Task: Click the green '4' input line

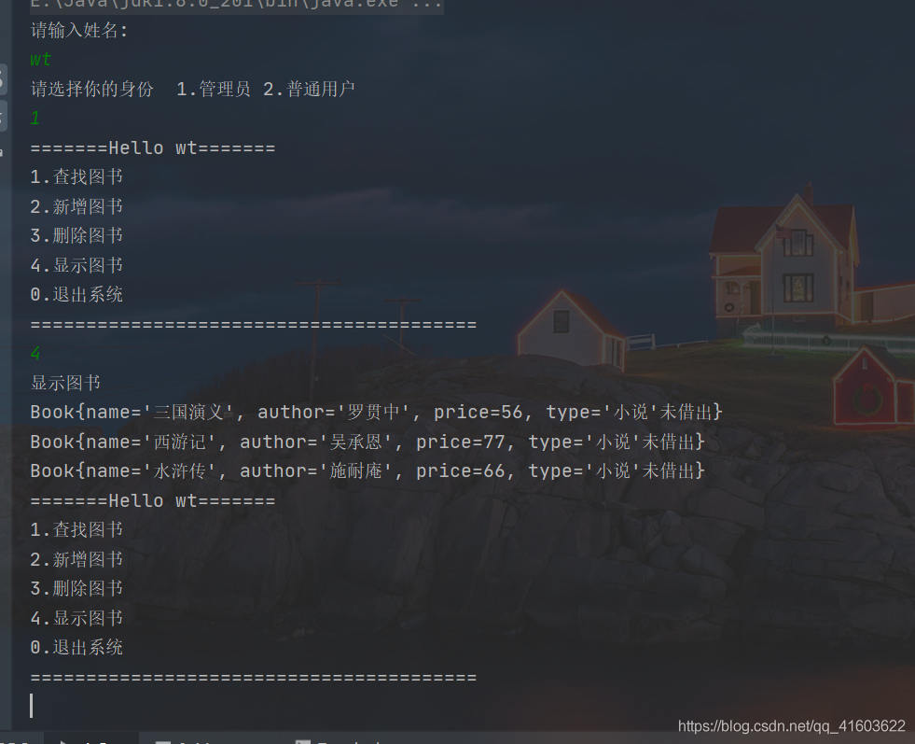Action: click(35, 353)
